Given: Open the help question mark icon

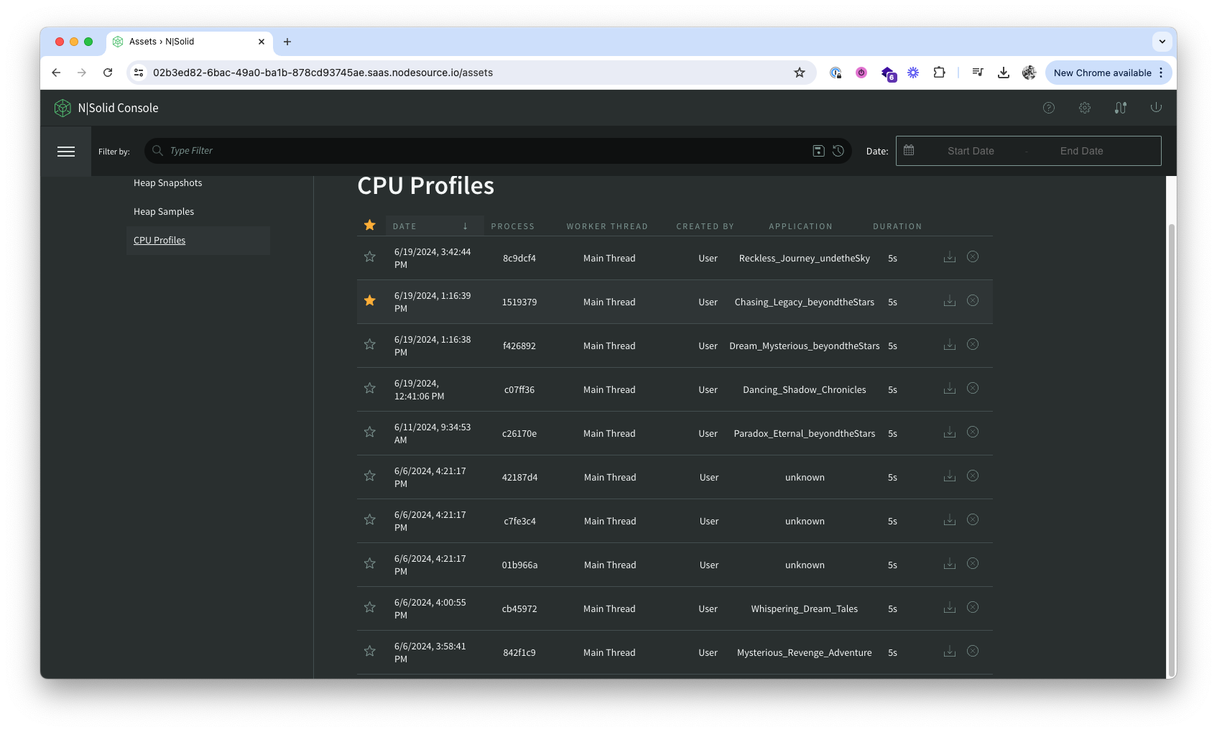Looking at the screenshot, I should point(1049,108).
